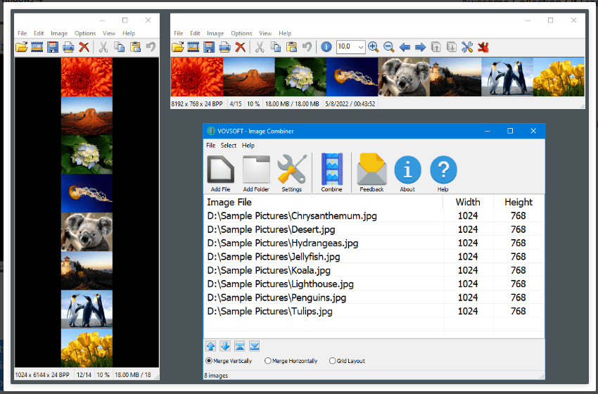Click Width column header

(x=468, y=202)
